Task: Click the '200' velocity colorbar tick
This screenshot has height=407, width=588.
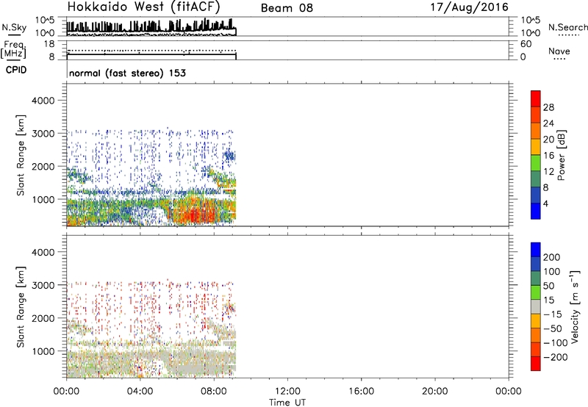Action: point(552,257)
